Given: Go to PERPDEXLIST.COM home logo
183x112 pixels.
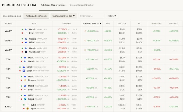Looking at the screenshot, I should click(x=19, y=5).
